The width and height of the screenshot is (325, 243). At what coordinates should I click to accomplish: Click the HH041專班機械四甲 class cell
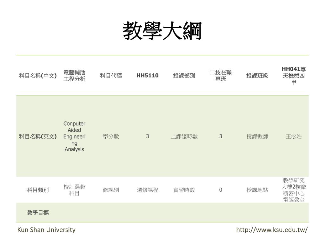coord(294,76)
